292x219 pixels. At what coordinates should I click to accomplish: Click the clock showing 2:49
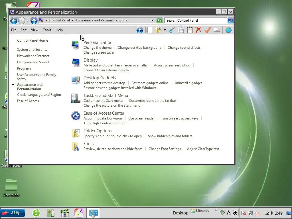(274, 213)
